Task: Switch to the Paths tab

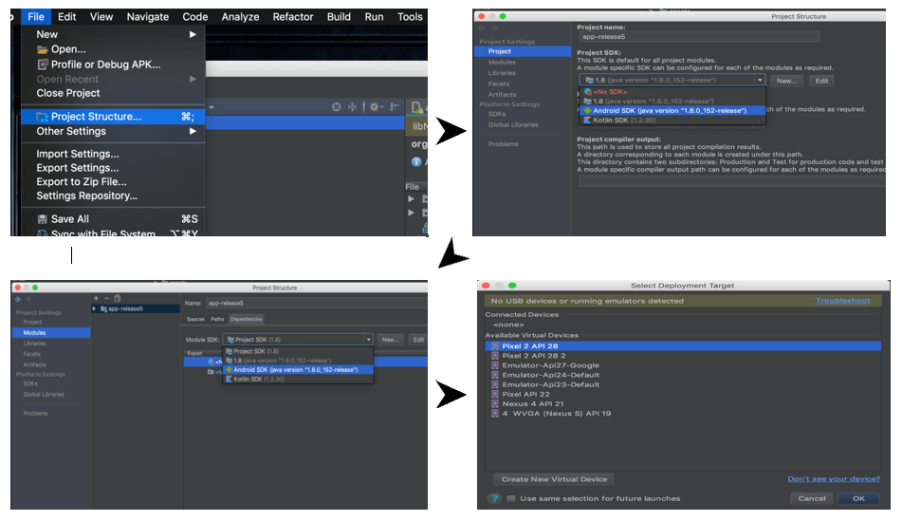Action: click(x=217, y=319)
